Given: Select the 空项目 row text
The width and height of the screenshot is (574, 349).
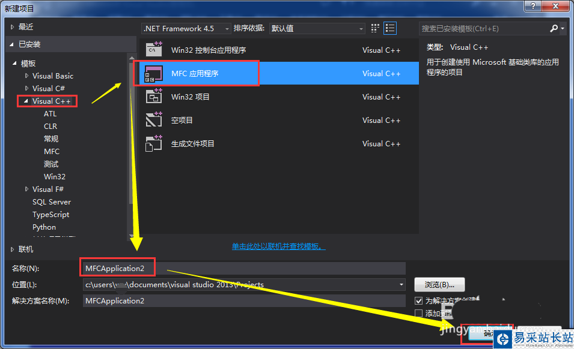Looking at the screenshot, I should [x=182, y=120].
